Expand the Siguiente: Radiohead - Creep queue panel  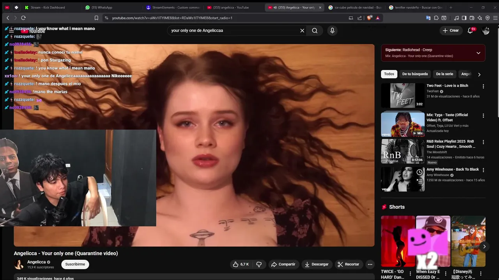pos(478,53)
